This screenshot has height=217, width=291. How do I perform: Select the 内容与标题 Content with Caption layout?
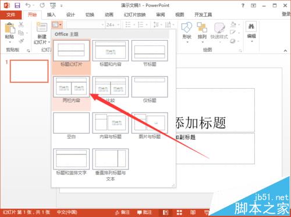[x=111, y=126]
